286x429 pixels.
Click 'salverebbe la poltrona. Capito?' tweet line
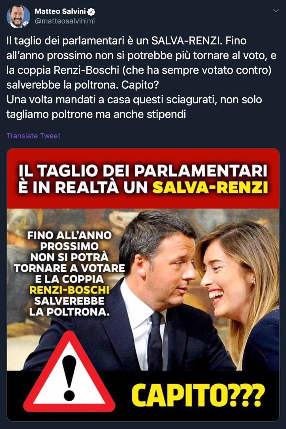pos(83,85)
